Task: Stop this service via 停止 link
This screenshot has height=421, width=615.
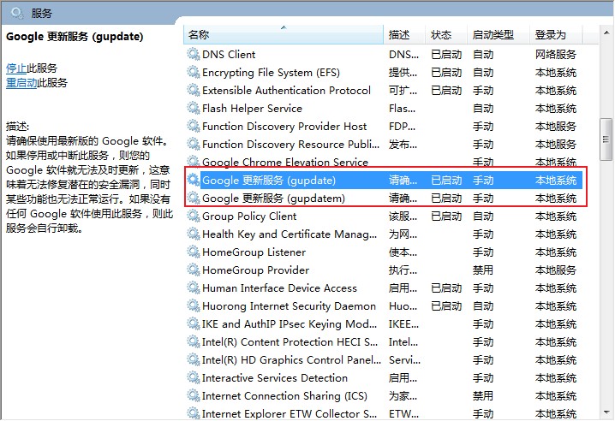Action: (16, 68)
